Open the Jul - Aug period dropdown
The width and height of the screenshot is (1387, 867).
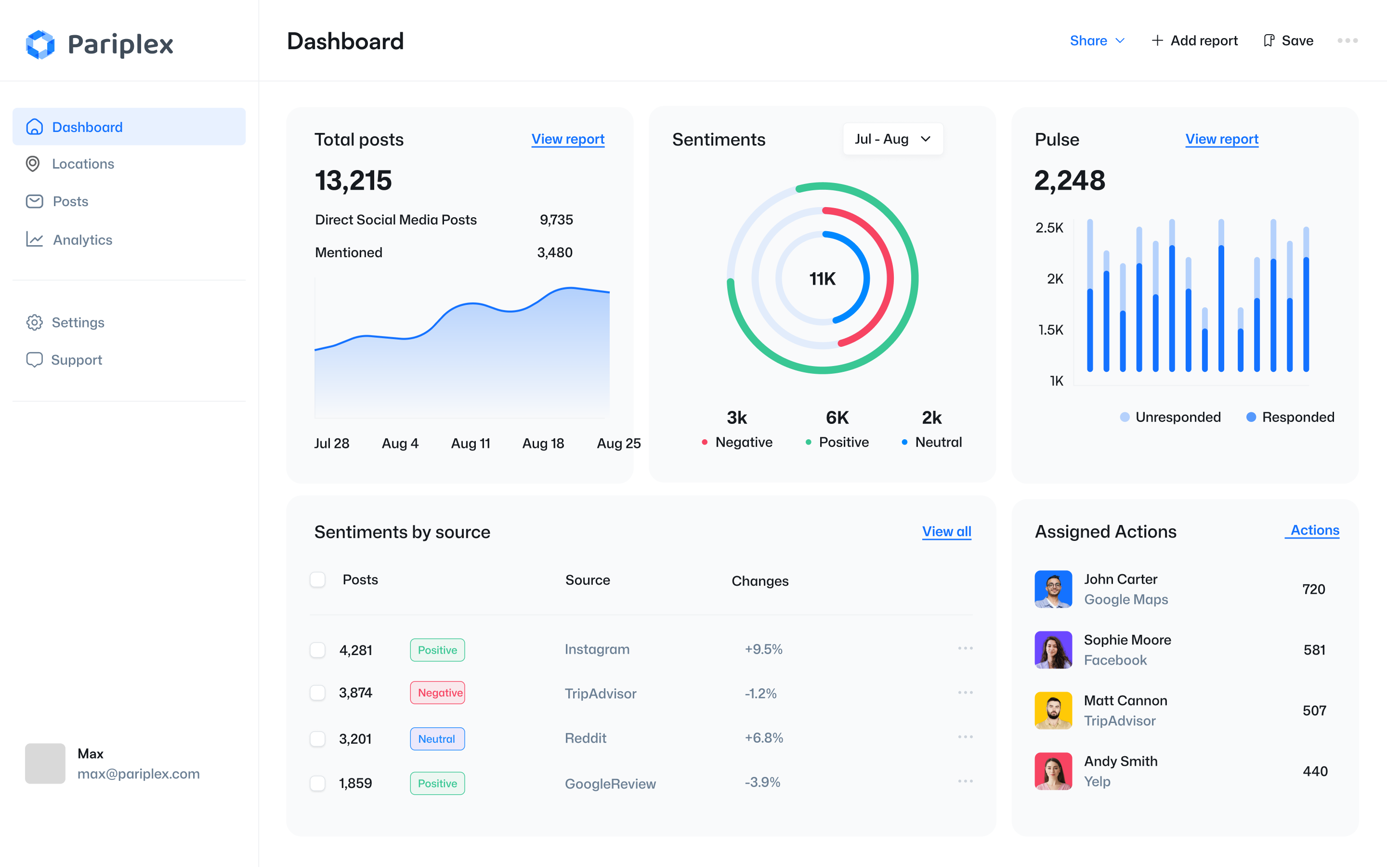tap(892, 139)
